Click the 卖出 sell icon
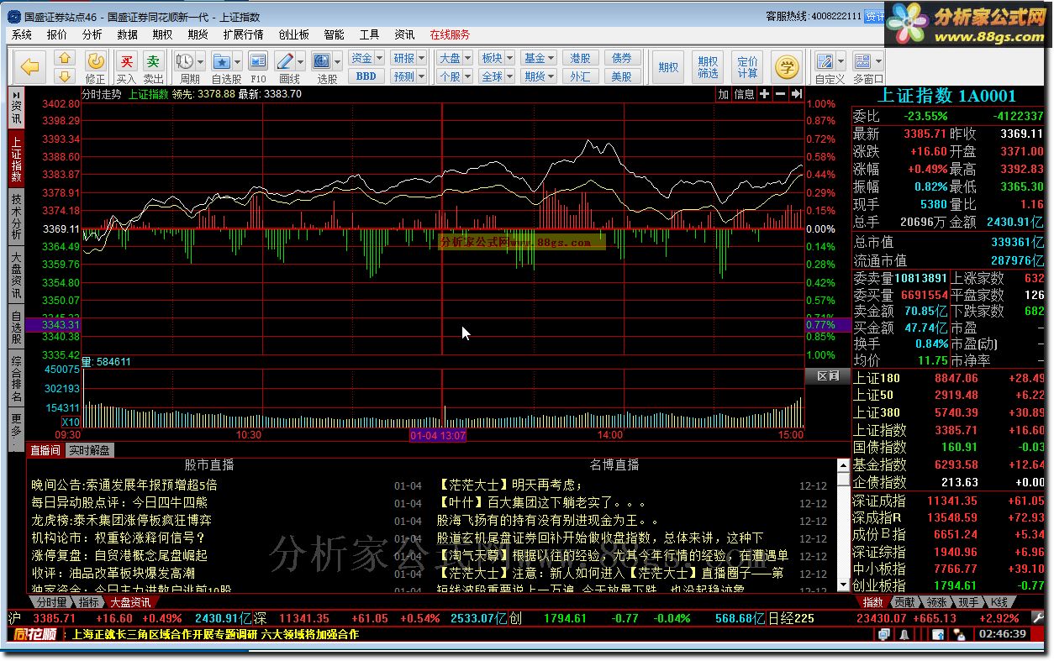This screenshot has height=661, width=1054. coord(153,61)
